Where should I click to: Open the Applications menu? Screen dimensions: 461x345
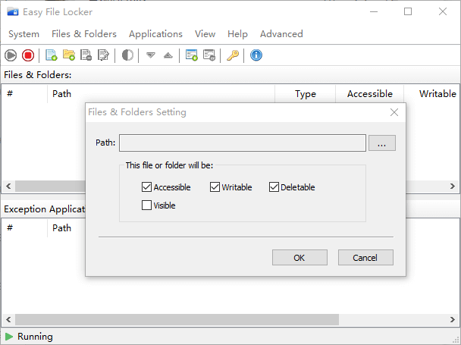[155, 34]
